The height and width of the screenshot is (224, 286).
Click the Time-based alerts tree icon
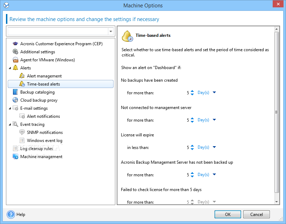coord(22,84)
